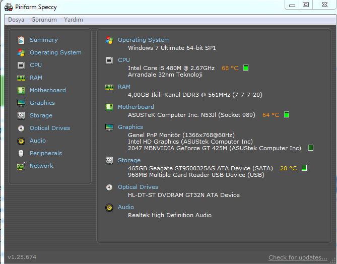337x264 pixels.
Task: Open the Görünüm menu
Action: (x=44, y=20)
